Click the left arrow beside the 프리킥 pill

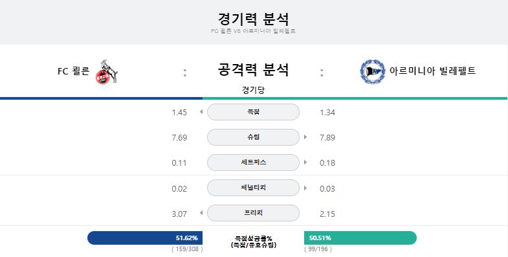coord(201,213)
